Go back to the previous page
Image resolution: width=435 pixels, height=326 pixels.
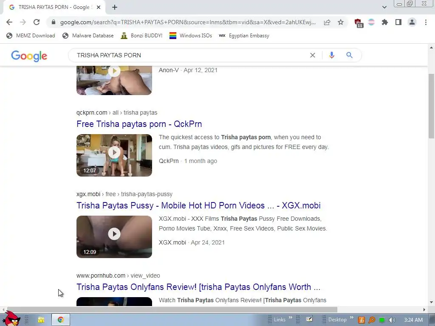point(9,22)
